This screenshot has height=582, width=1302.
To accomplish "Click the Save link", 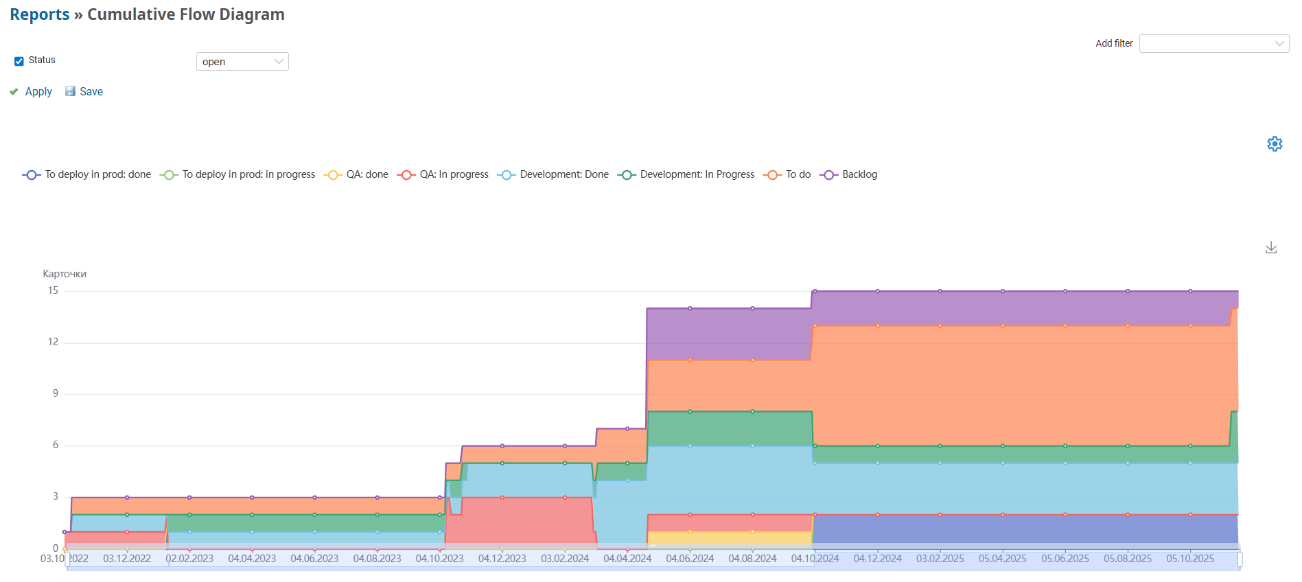I will (x=91, y=92).
